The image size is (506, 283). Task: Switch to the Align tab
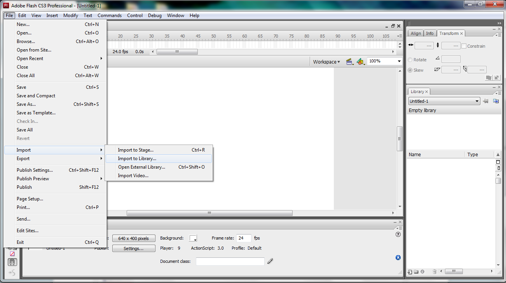coord(415,33)
